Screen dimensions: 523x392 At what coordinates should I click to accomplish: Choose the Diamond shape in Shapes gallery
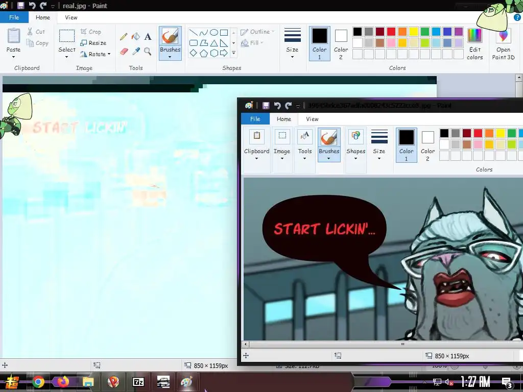click(193, 53)
